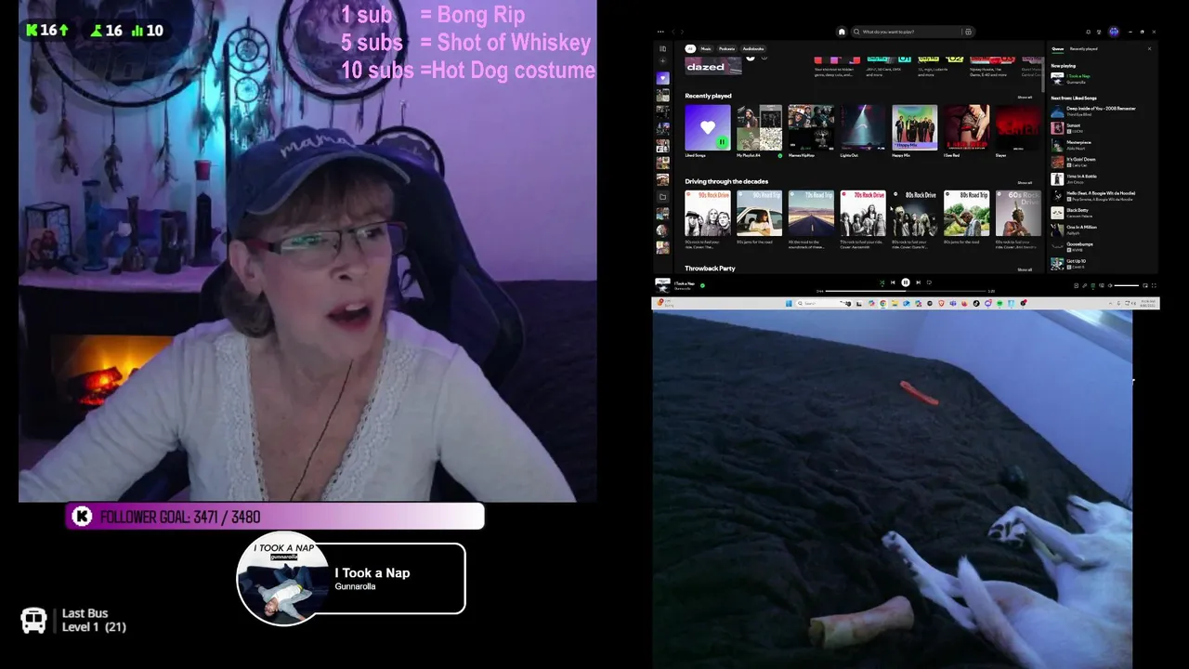Open 80s Rock Drive playlist

914,219
